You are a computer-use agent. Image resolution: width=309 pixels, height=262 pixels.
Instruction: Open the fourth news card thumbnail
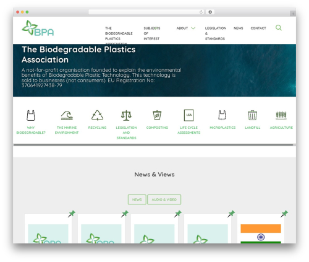point(208,234)
